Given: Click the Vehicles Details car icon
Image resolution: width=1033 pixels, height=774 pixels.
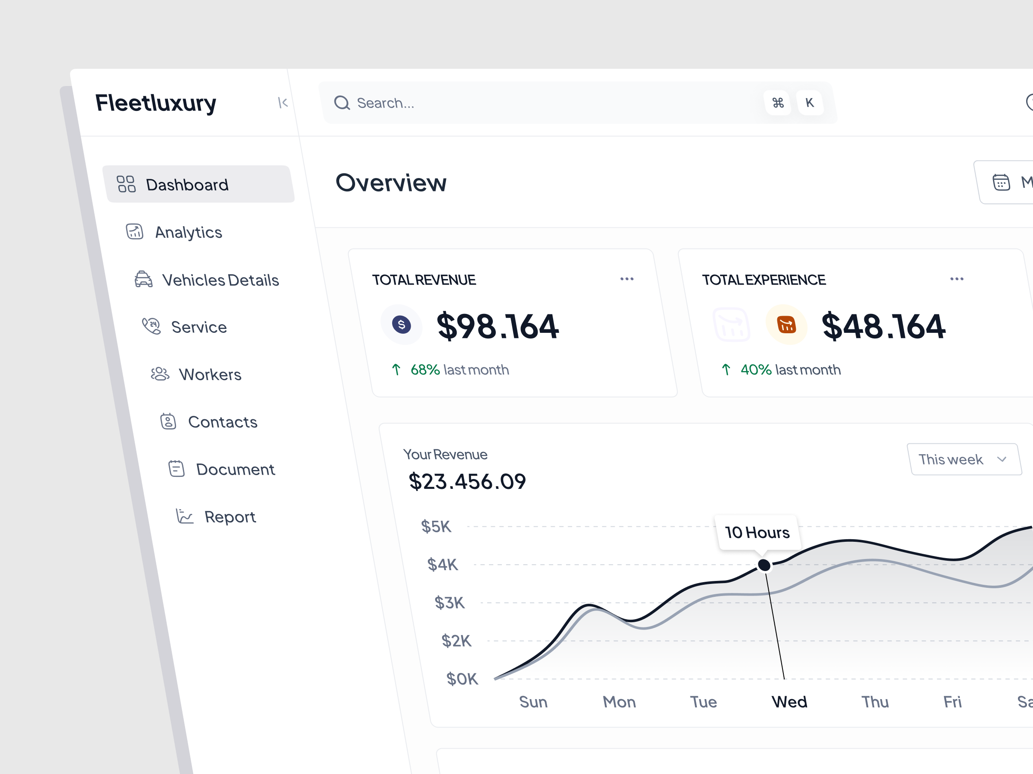Looking at the screenshot, I should [x=143, y=279].
